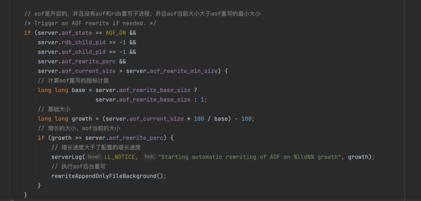Click the comment "// 增长的大小, aof当前的大小"

(79, 128)
